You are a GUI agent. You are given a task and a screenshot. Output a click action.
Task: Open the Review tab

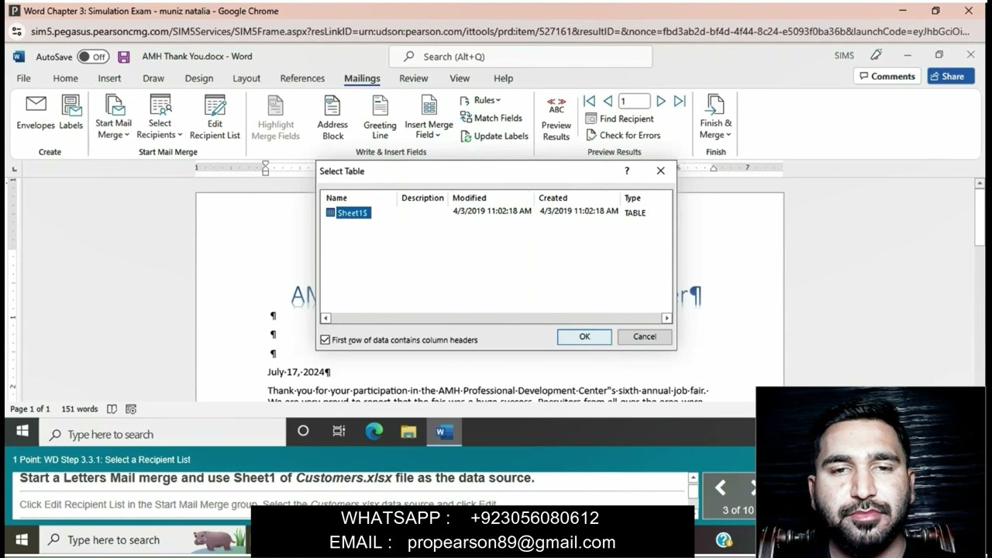413,78
